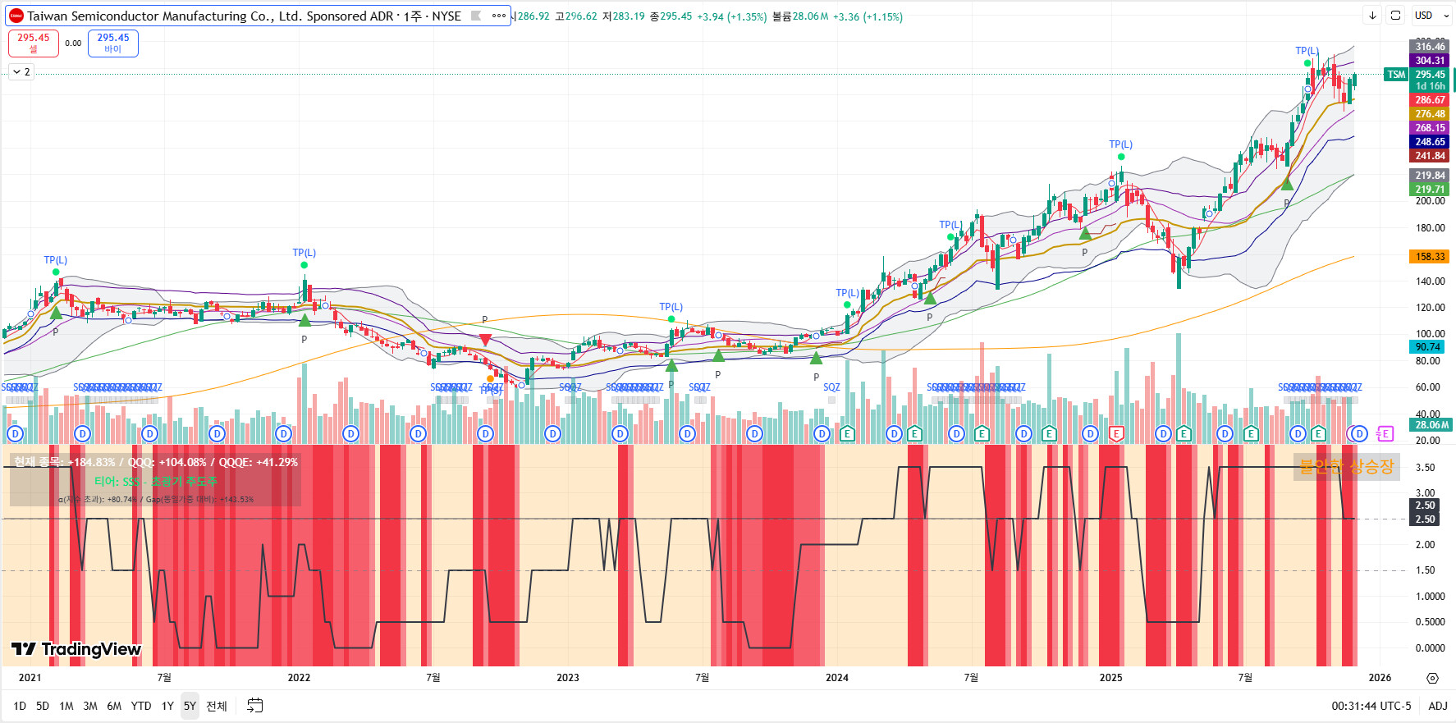Click the TSM symbol tag on the price scale
The width and height of the screenshot is (1456, 723).
point(1396,75)
